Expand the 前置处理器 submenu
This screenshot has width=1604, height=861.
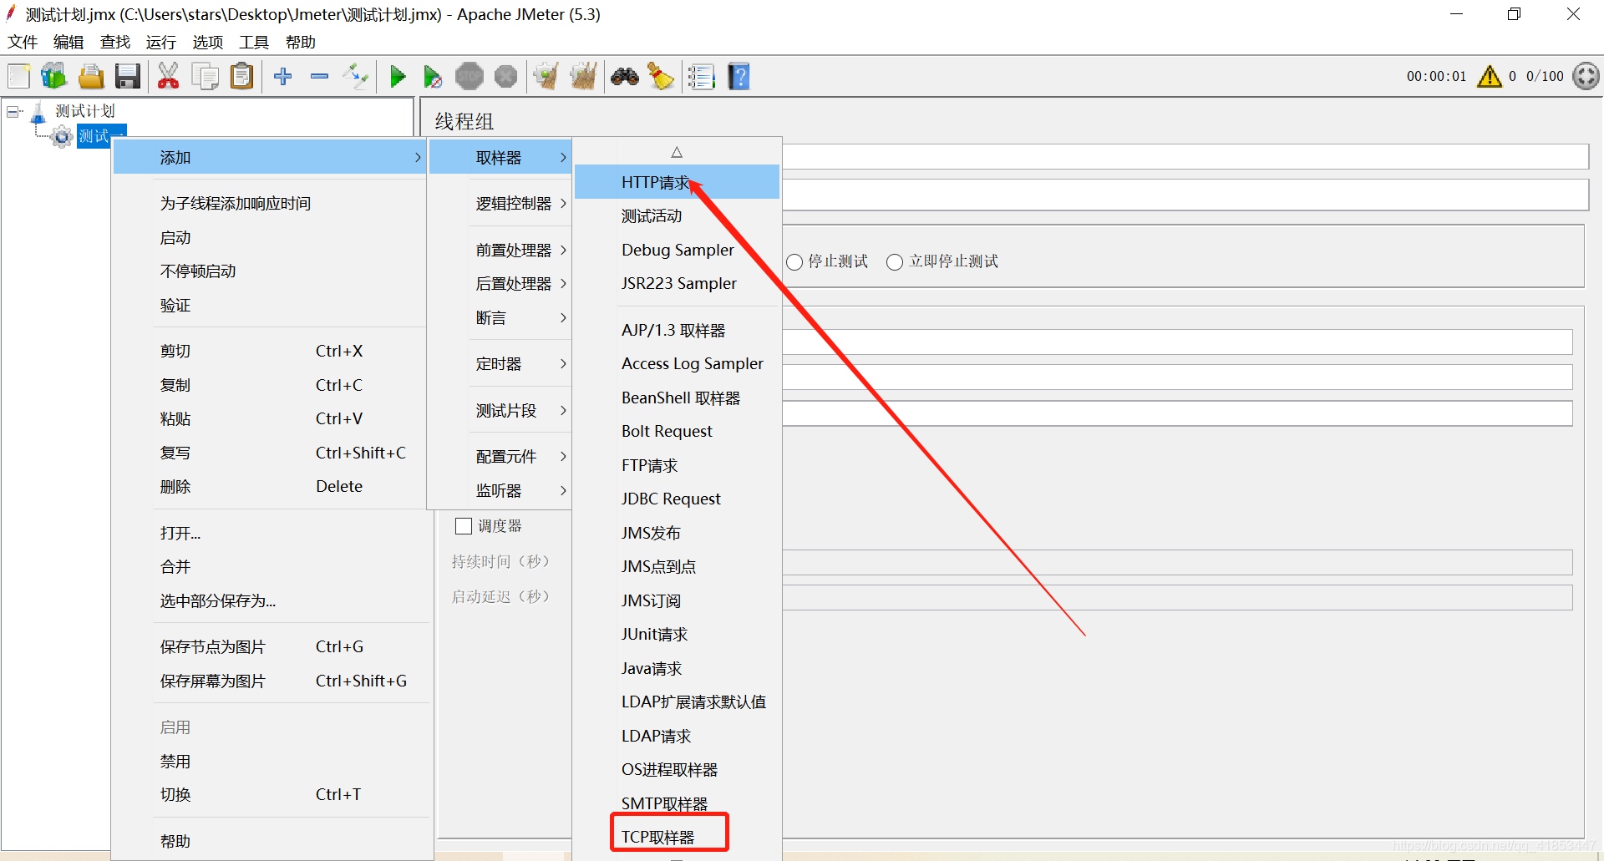coord(500,250)
